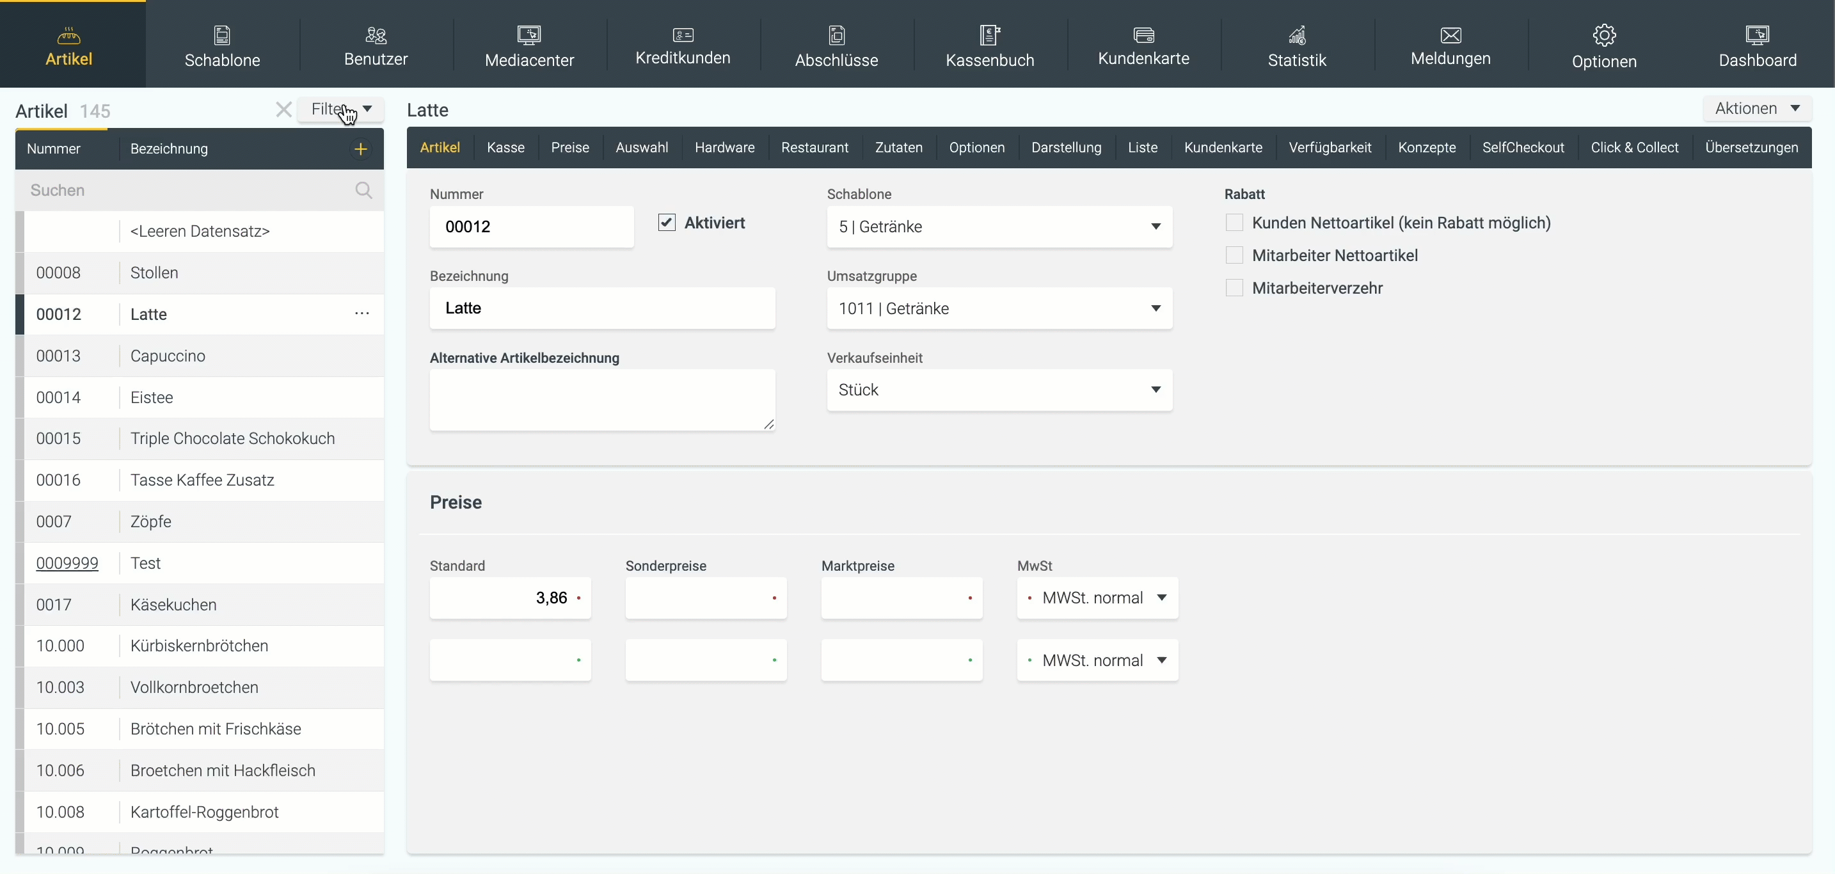Tick the Mitarbeiterverzehr checkbox
1835x874 pixels.
(1234, 288)
